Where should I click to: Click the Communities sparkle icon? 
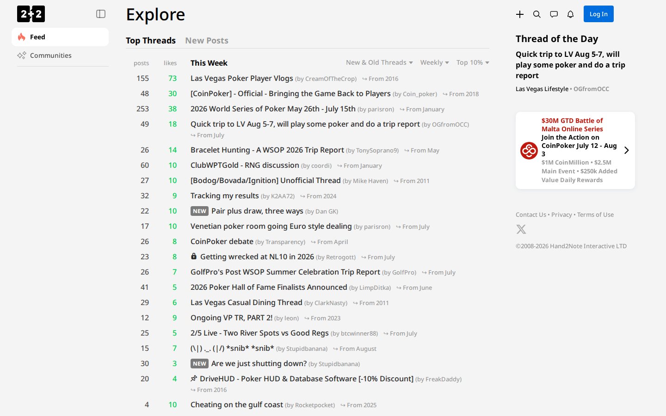[x=22, y=55]
